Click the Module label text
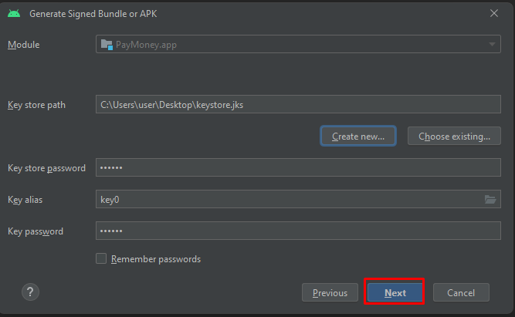This screenshot has height=317, width=515. point(23,45)
